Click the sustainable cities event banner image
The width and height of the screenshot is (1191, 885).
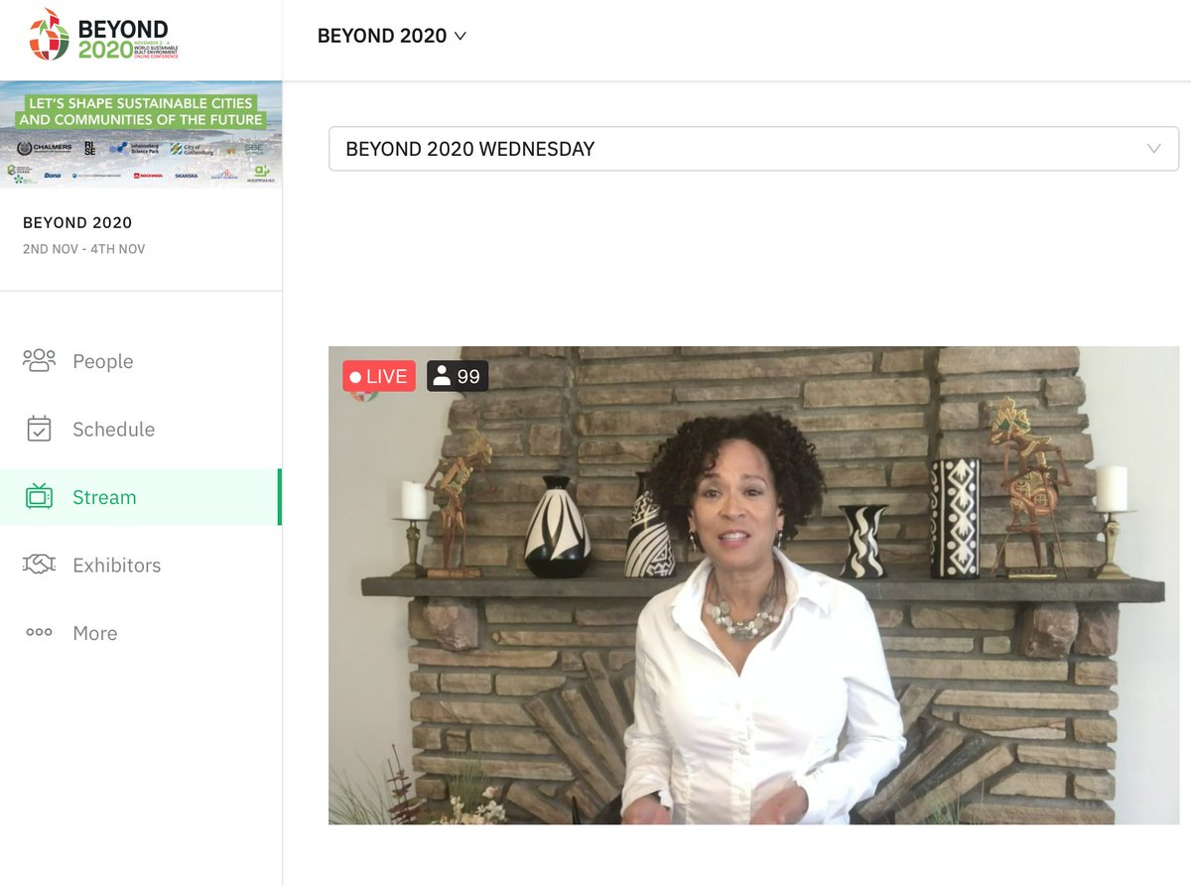[141, 132]
